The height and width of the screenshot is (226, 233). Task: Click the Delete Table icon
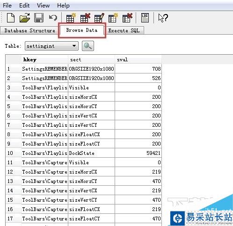pos(85,18)
